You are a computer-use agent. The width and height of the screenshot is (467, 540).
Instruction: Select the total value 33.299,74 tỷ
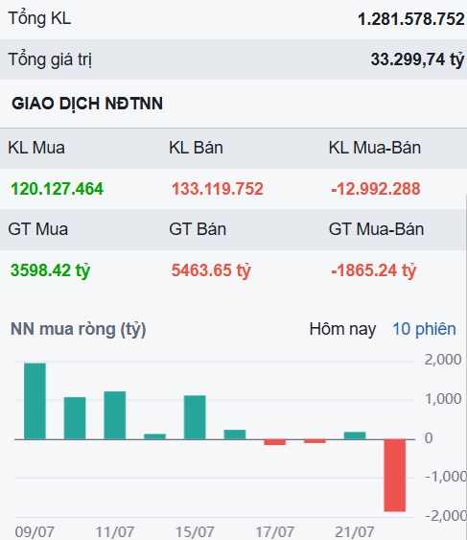(x=417, y=59)
